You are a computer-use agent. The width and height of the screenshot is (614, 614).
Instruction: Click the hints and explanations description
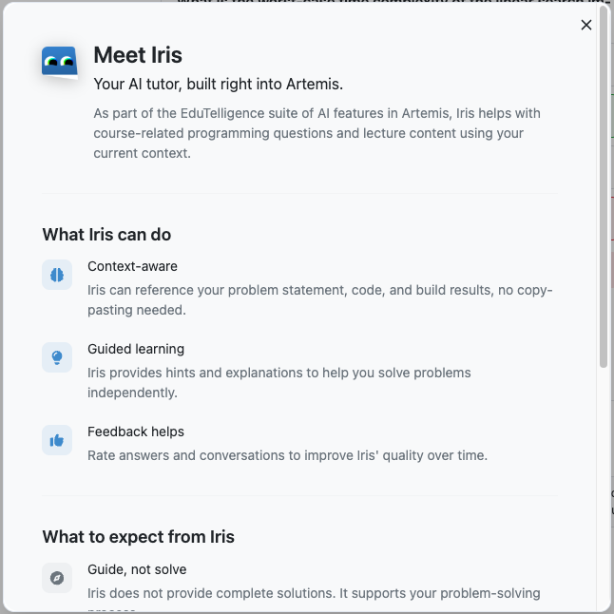pyautogui.click(x=278, y=382)
